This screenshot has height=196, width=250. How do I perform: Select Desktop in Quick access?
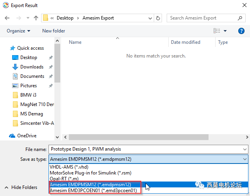click(x=25, y=58)
